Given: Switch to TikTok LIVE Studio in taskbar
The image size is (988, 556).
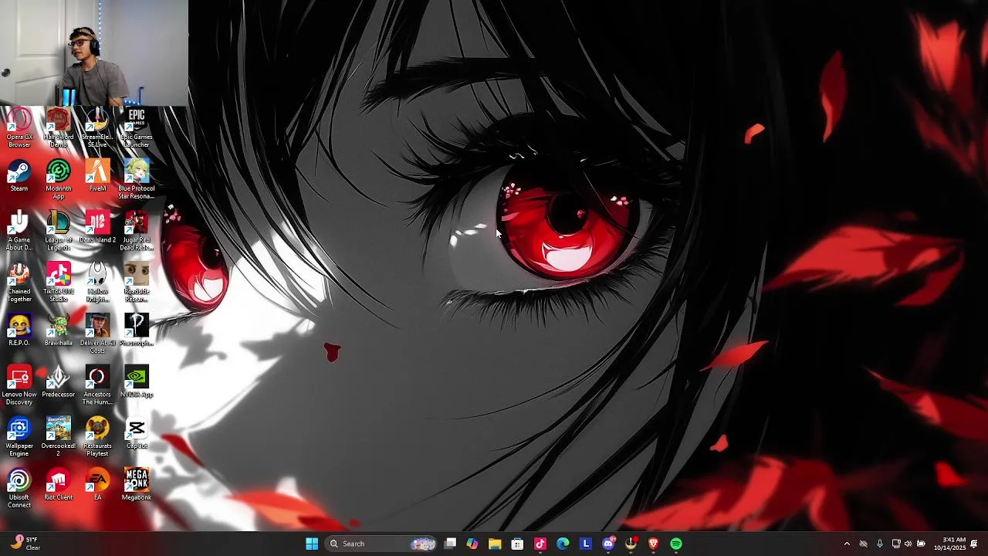Looking at the screenshot, I should [540, 544].
